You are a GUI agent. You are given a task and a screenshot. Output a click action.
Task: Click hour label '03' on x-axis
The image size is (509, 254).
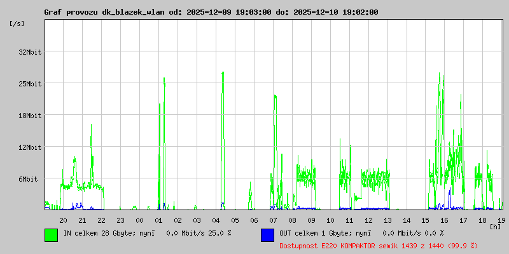point(197,220)
